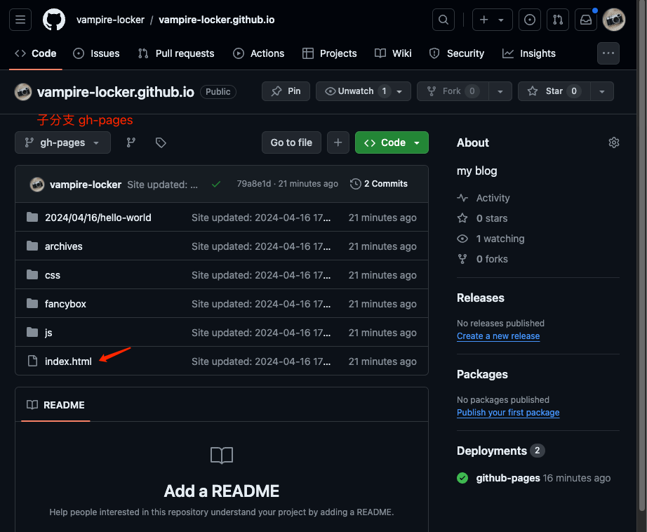The width and height of the screenshot is (647, 532).
Task: Open commit hash 79a8e1d
Action: point(254,184)
